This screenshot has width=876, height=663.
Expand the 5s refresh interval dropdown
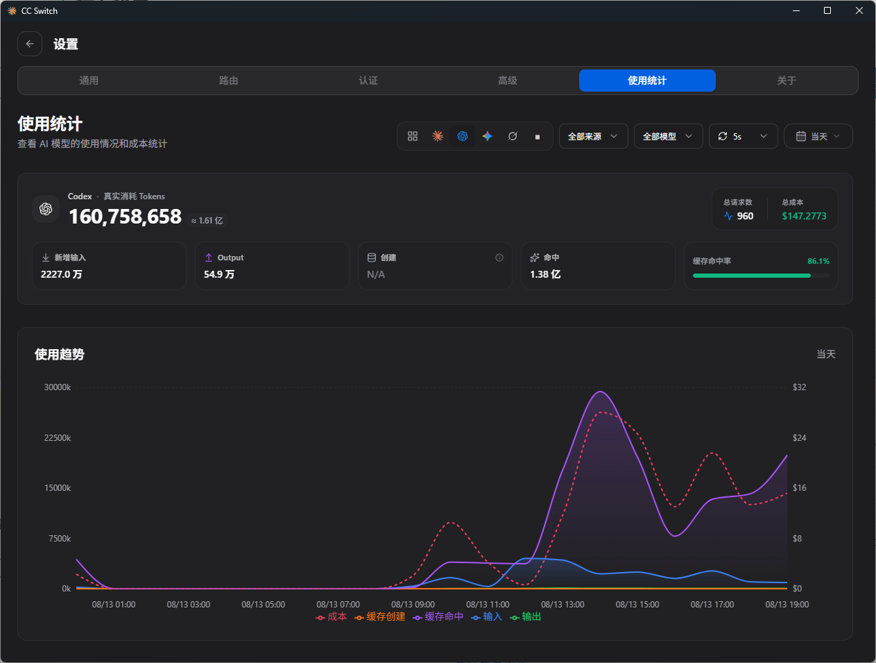click(744, 136)
